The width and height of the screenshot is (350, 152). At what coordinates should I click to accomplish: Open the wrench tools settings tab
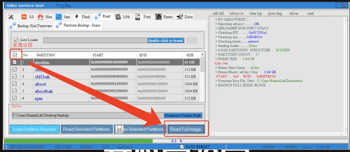(x=11, y=17)
